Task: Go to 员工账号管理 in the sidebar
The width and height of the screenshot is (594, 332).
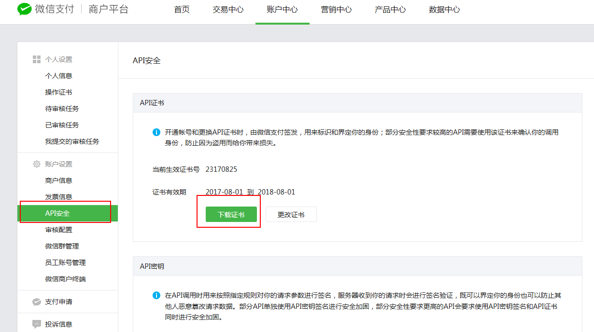Action: click(x=65, y=263)
